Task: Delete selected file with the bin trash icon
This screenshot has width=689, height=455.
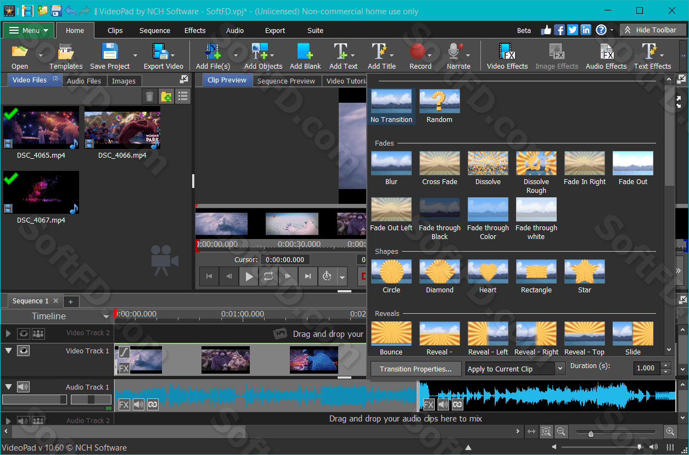Action: [x=149, y=97]
